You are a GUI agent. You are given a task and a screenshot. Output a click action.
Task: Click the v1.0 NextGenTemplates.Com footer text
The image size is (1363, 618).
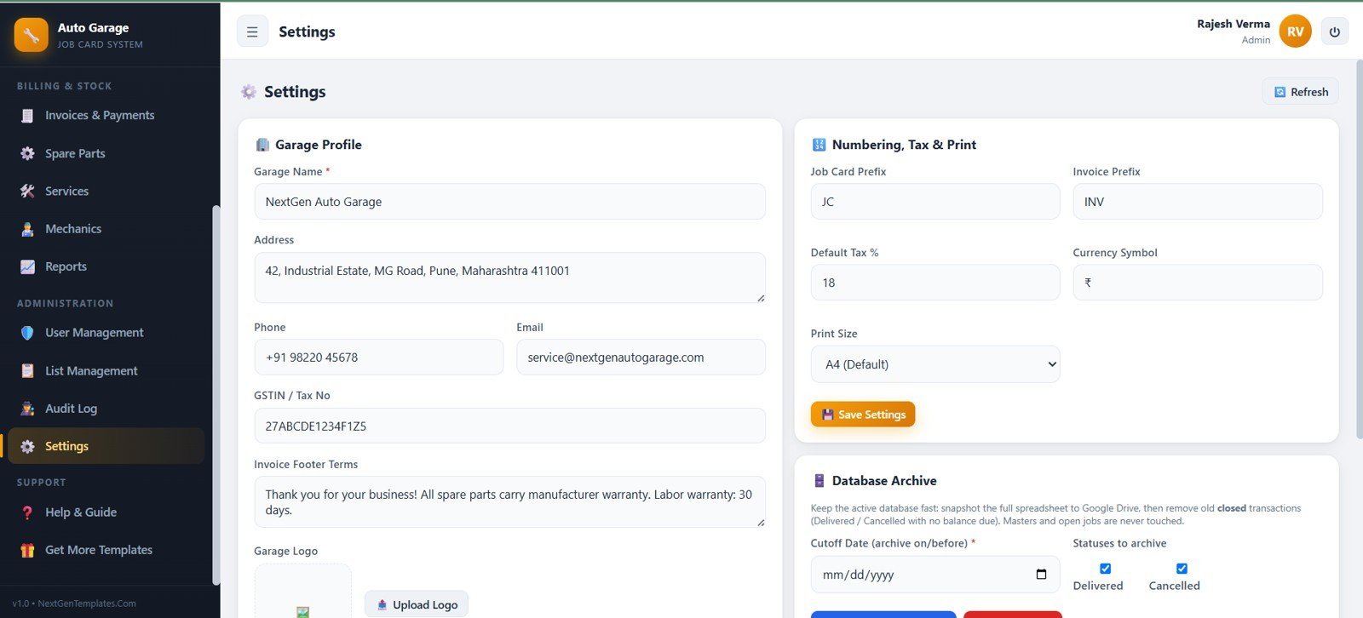[74, 604]
